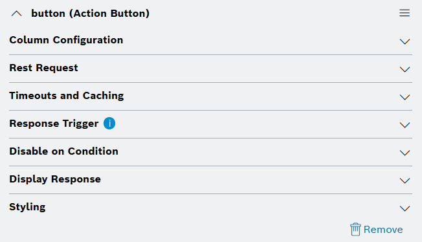The image size is (422, 242).
Task: Click the Display Response chevron arrow
Action: tap(405, 181)
